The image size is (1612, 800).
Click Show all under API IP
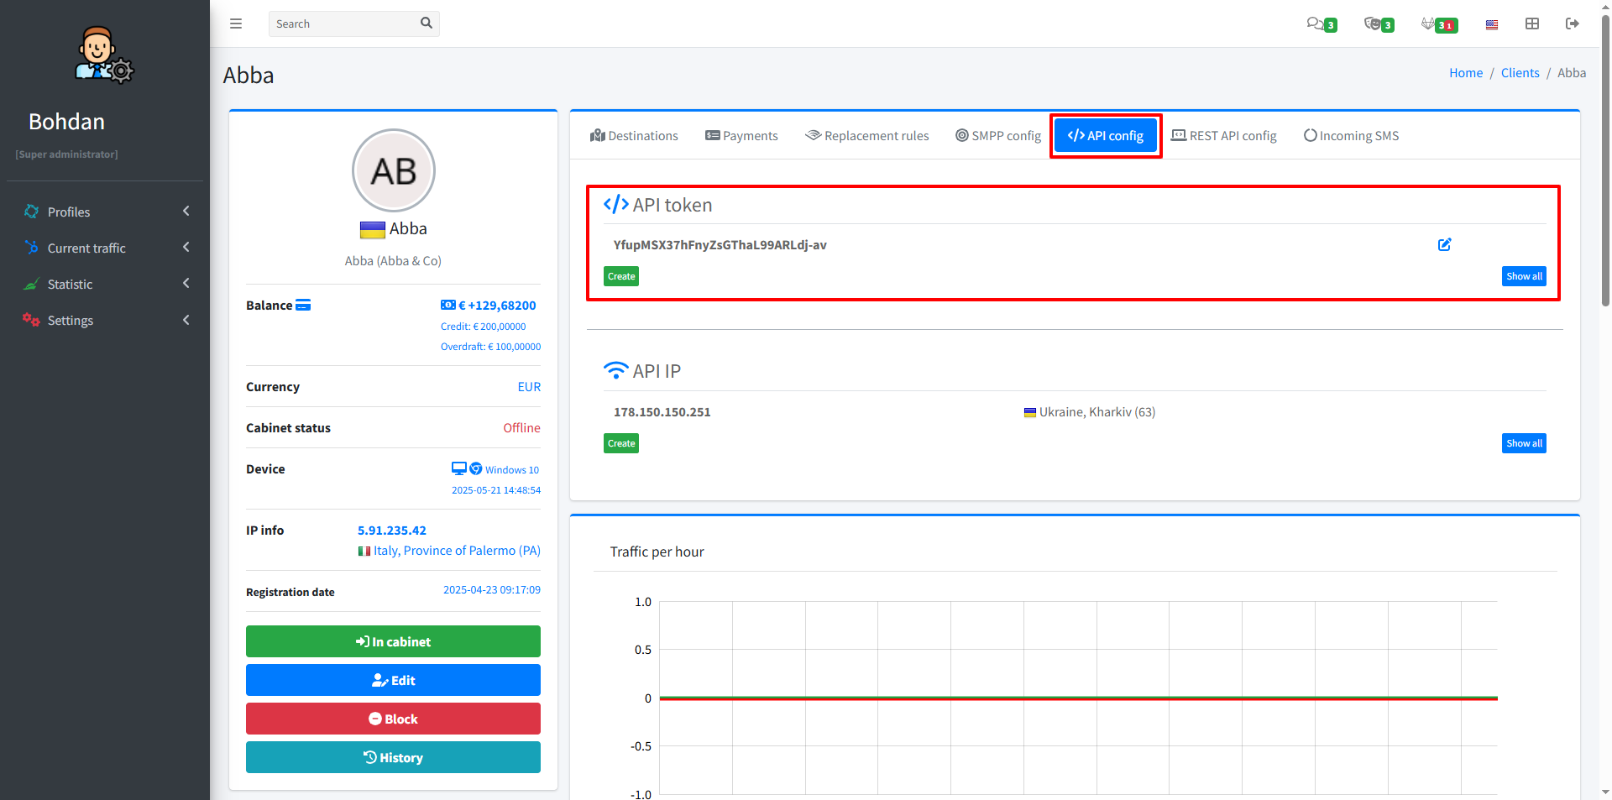click(1523, 443)
